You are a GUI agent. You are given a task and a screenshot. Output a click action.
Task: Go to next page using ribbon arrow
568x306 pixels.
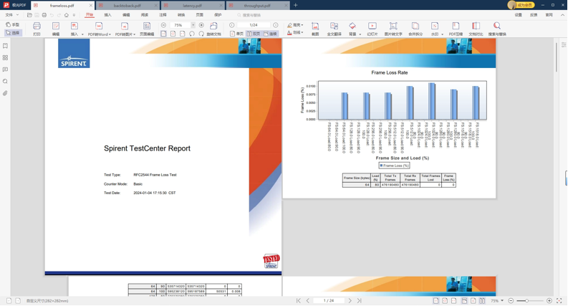(276, 25)
